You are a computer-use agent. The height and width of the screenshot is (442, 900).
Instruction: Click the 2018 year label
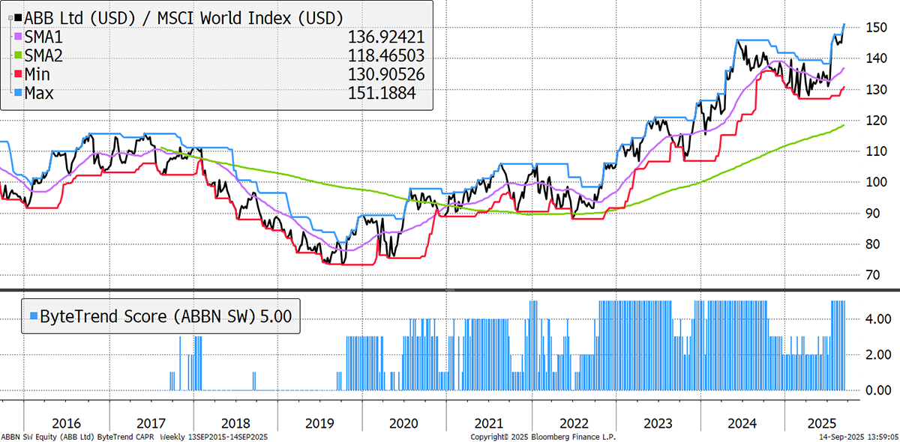[x=236, y=423]
